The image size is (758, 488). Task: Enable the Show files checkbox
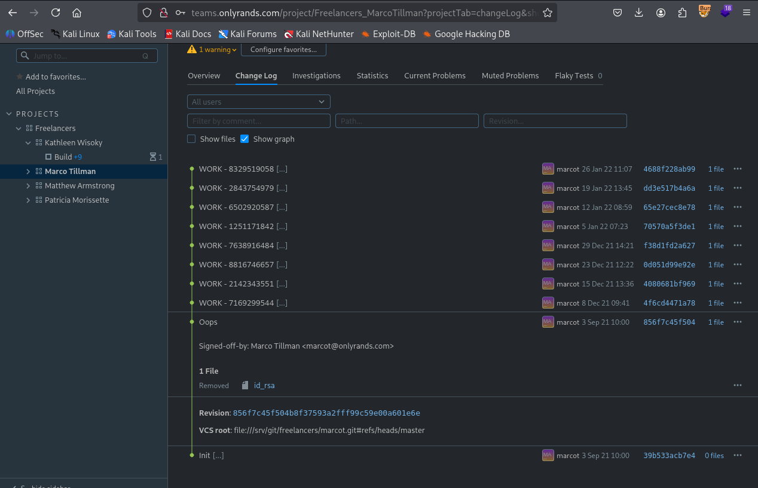click(191, 139)
